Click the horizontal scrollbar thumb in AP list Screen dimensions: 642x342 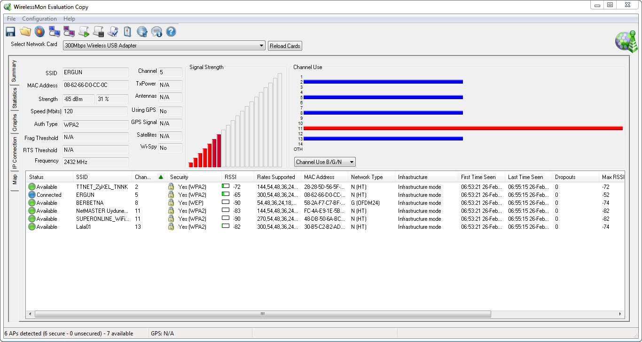coord(263,314)
